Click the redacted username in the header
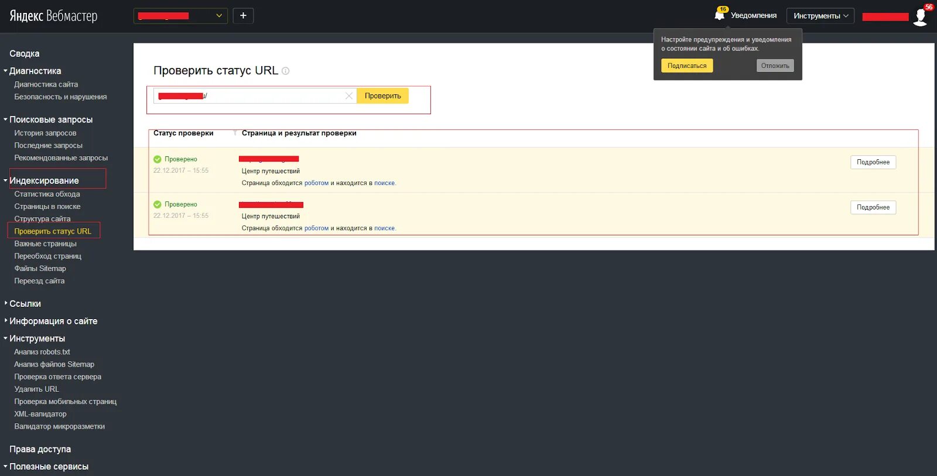The width and height of the screenshot is (937, 476). (885, 16)
